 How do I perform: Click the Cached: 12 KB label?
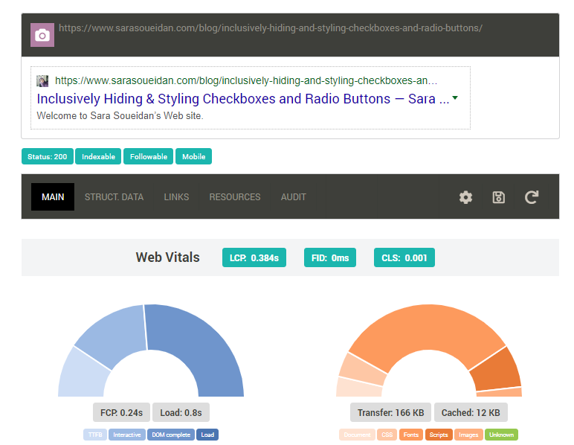(471, 413)
